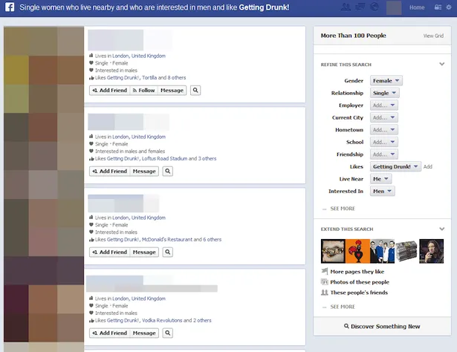Open the Employer Add dropdown
The height and width of the screenshot is (352, 457).
(x=384, y=105)
